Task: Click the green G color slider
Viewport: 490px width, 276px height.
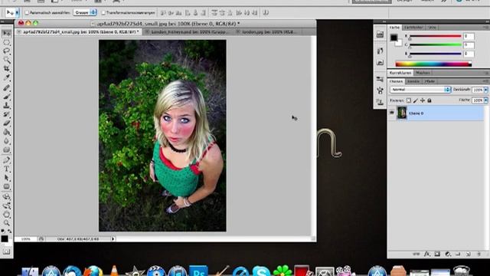Action: click(x=436, y=45)
